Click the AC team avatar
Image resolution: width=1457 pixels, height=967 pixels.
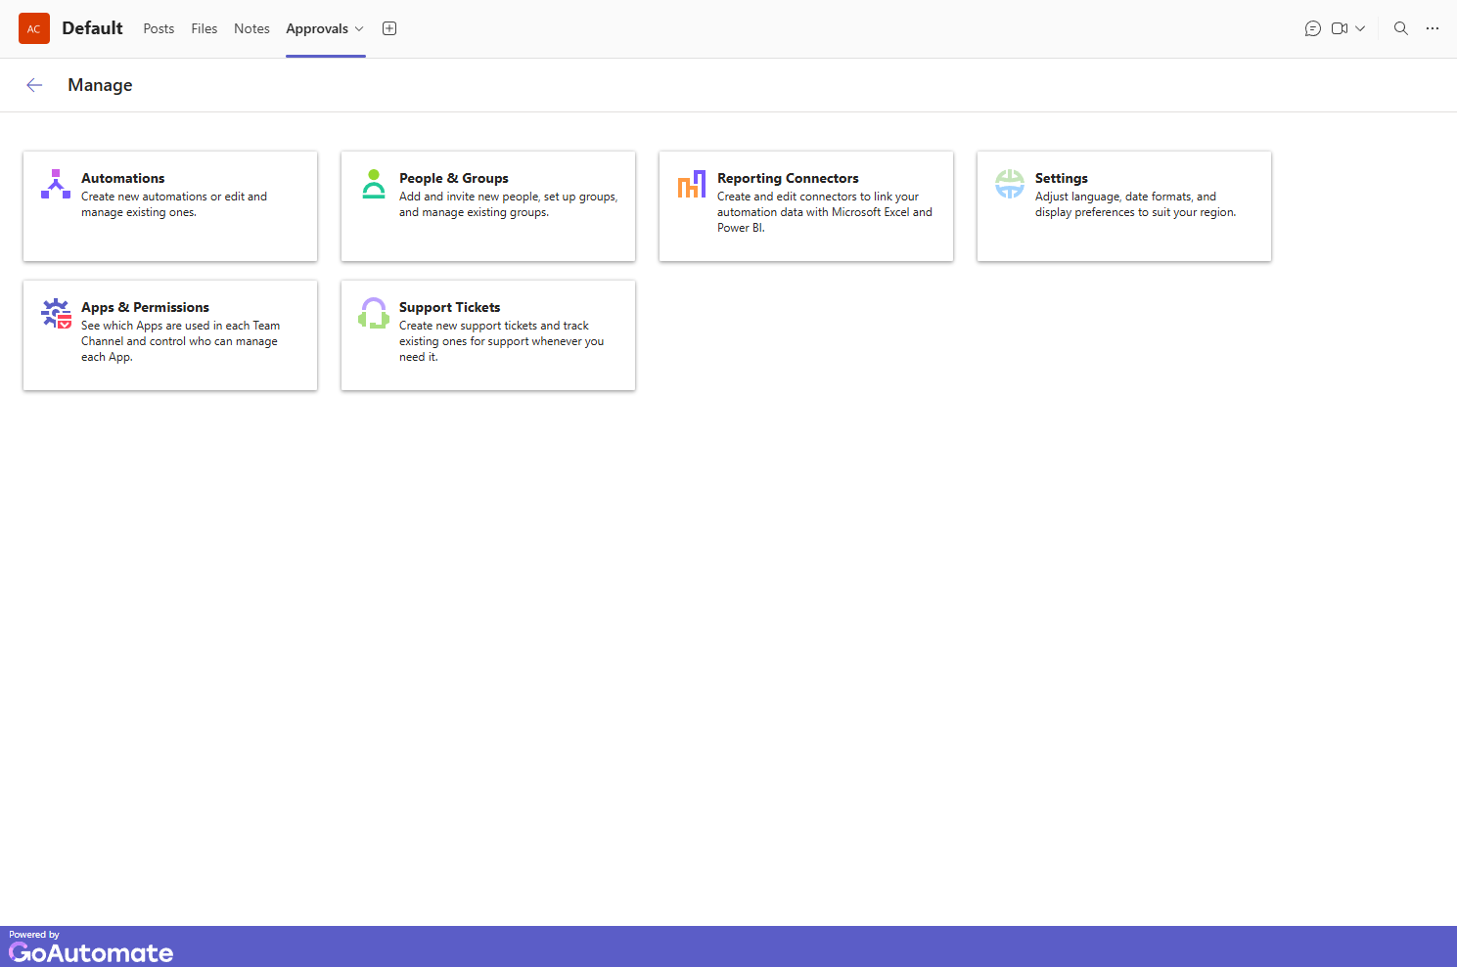34,28
